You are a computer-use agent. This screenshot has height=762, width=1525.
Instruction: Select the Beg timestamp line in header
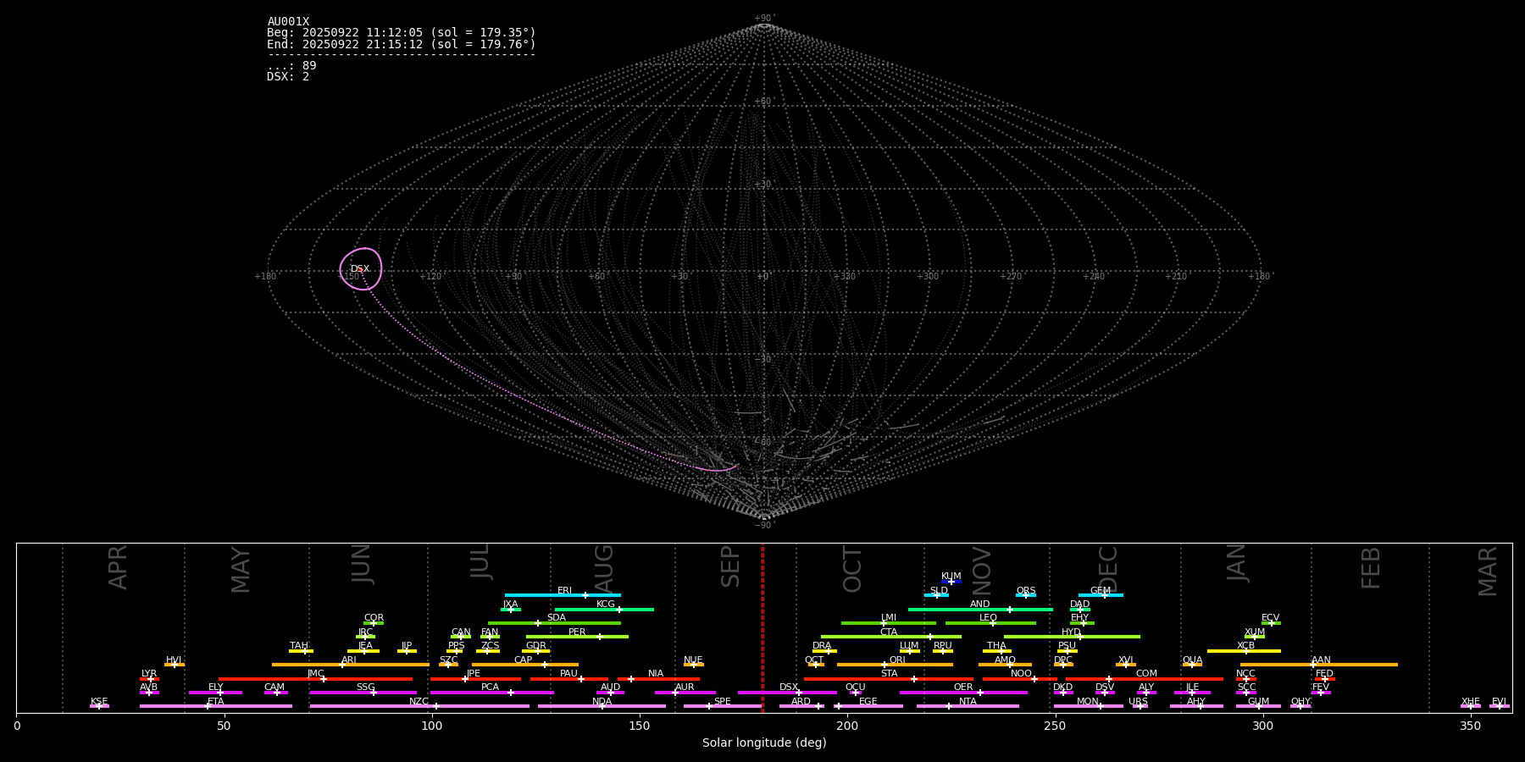[402, 33]
